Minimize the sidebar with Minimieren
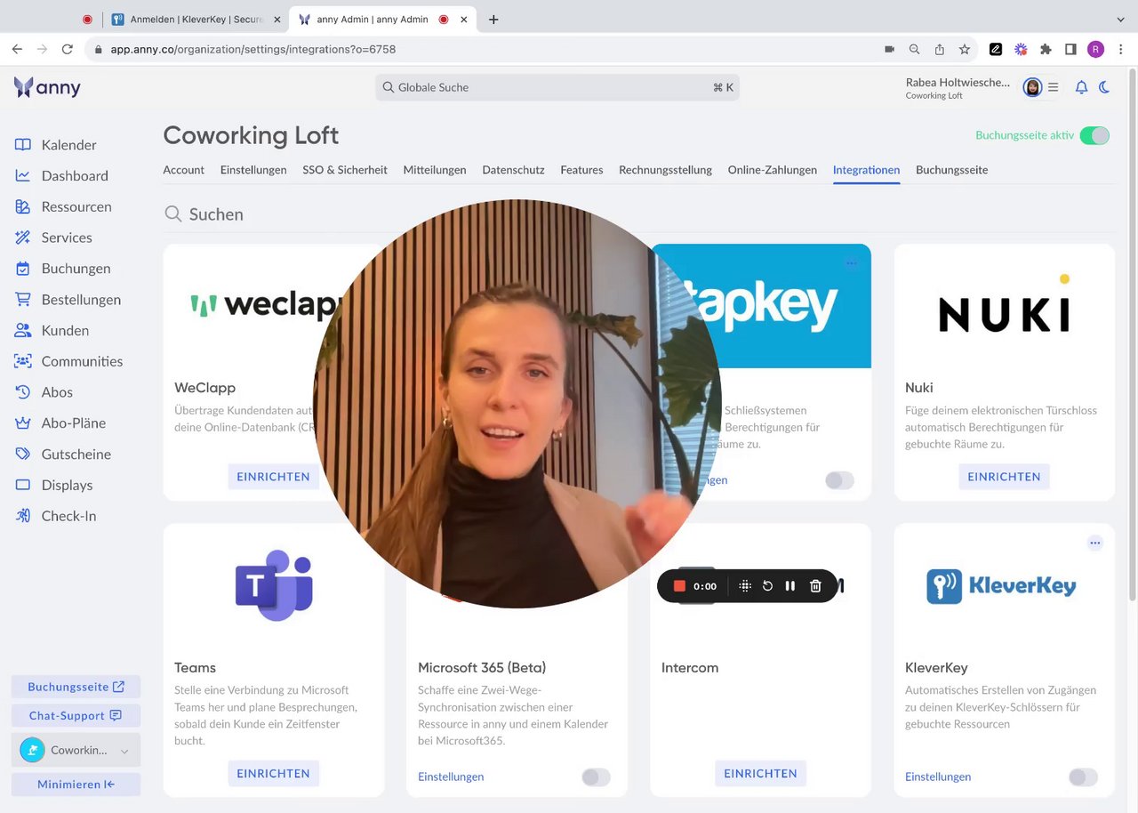 tap(76, 785)
